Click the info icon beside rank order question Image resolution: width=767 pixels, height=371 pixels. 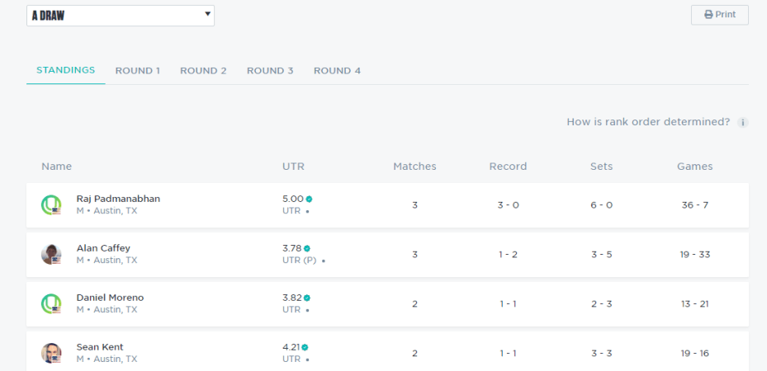pyautogui.click(x=743, y=122)
